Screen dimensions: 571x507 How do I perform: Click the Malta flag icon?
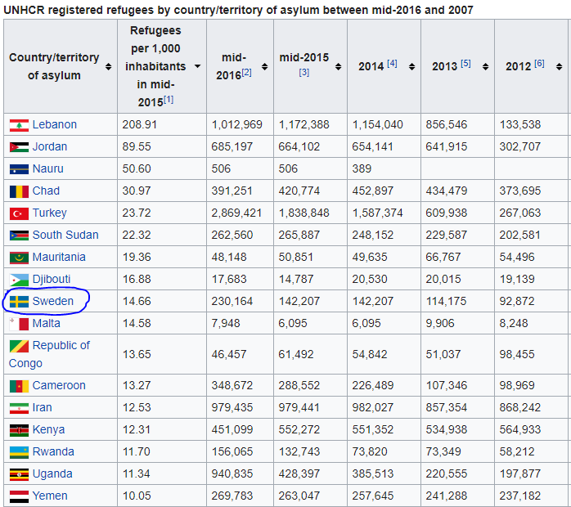point(19,324)
